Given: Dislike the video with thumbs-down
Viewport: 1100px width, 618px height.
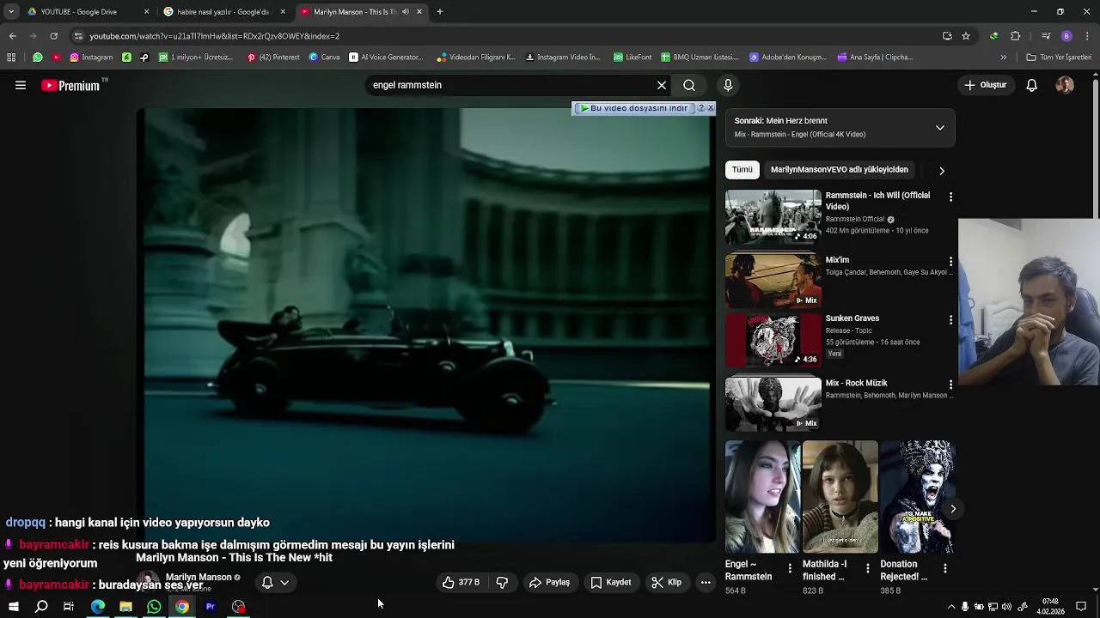Looking at the screenshot, I should click(x=502, y=582).
